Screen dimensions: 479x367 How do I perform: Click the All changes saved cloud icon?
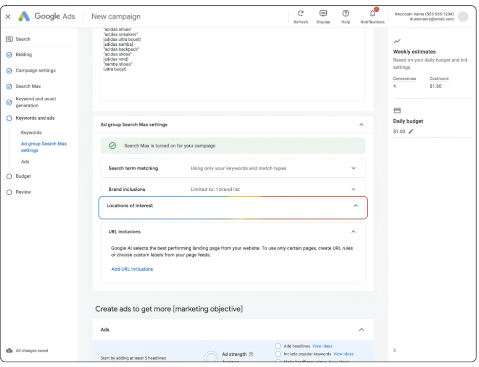pos(9,350)
